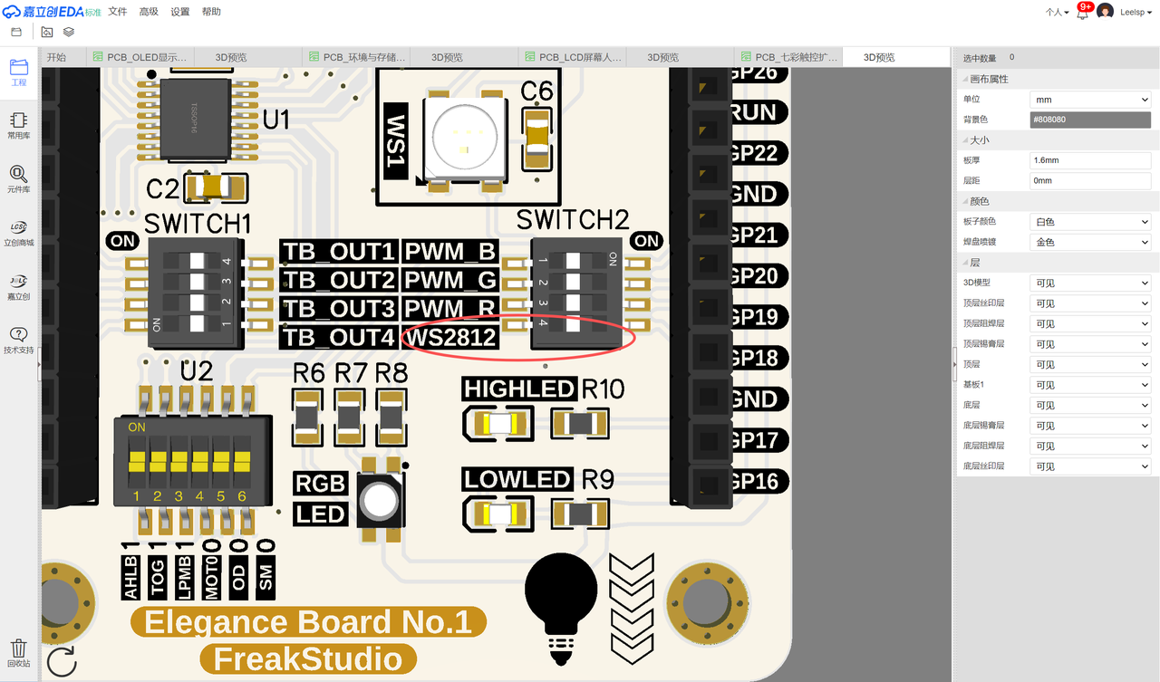1160x682 pixels.
Task: Open the 顶层锡膏层 visibility dropdown
Action: pos(1091,344)
